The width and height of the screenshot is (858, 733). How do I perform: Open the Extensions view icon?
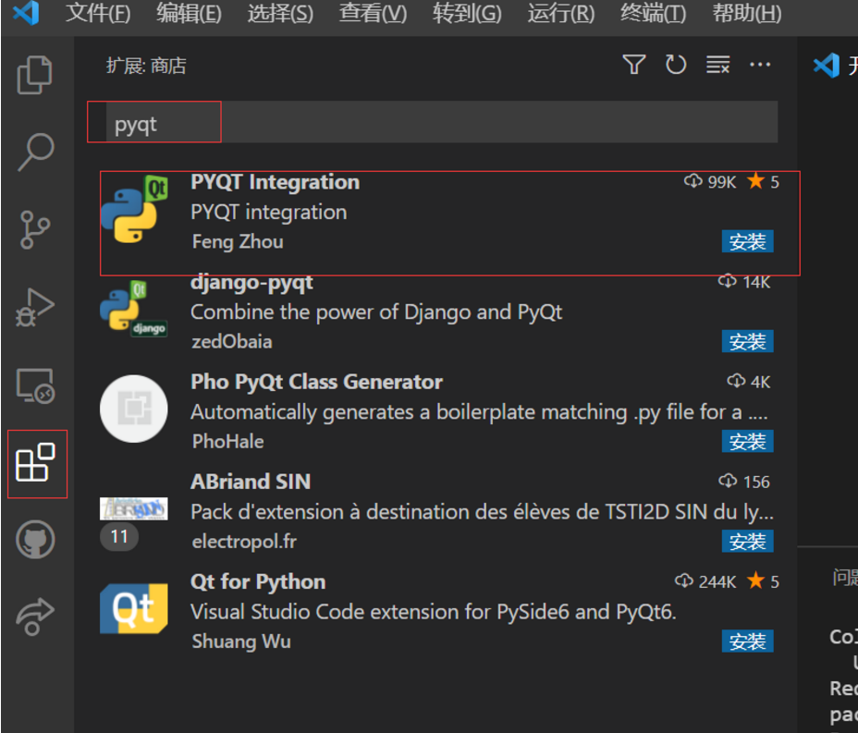pyautogui.click(x=36, y=463)
